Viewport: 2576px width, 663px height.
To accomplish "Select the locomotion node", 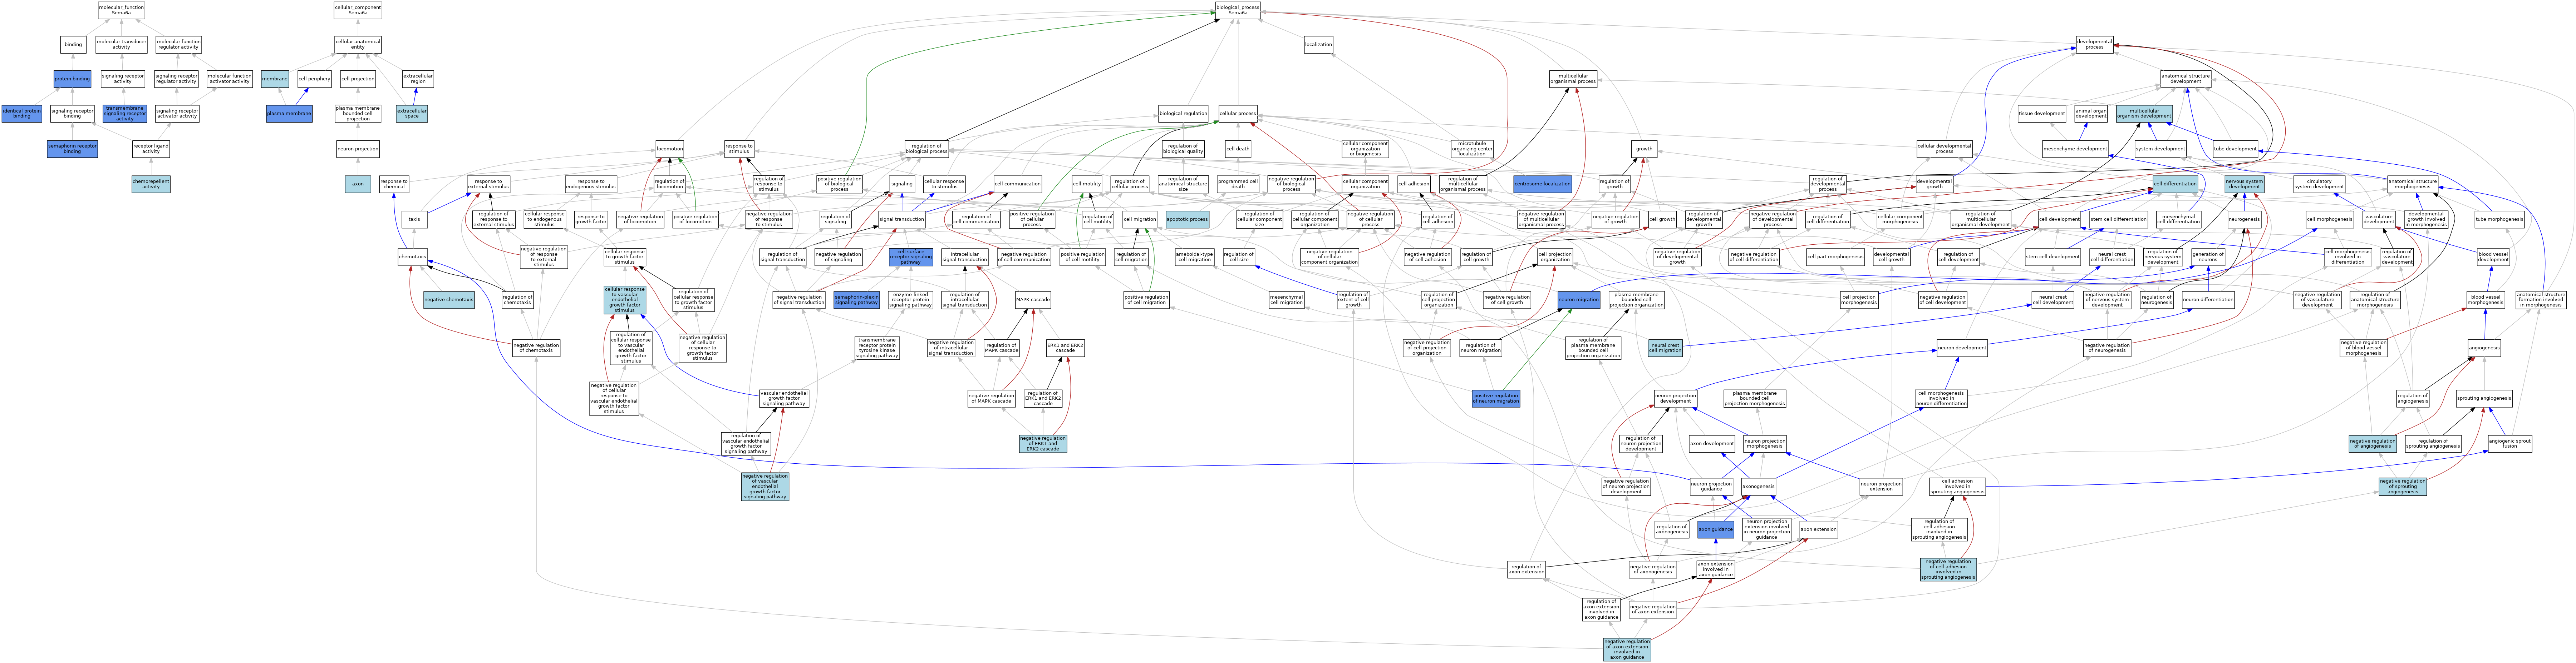I will click(670, 149).
